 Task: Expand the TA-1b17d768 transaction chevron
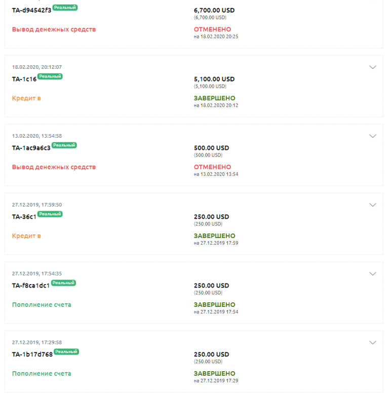(373, 343)
